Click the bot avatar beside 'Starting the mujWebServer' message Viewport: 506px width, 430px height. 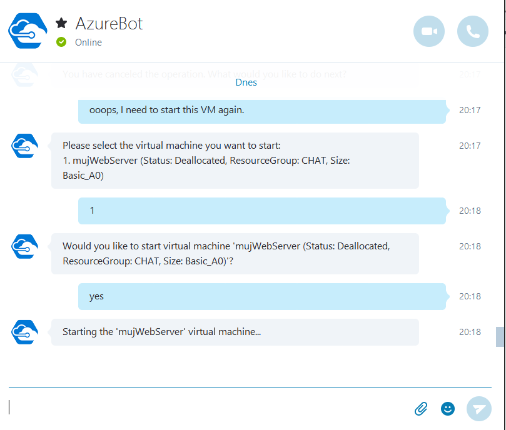[x=25, y=332]
